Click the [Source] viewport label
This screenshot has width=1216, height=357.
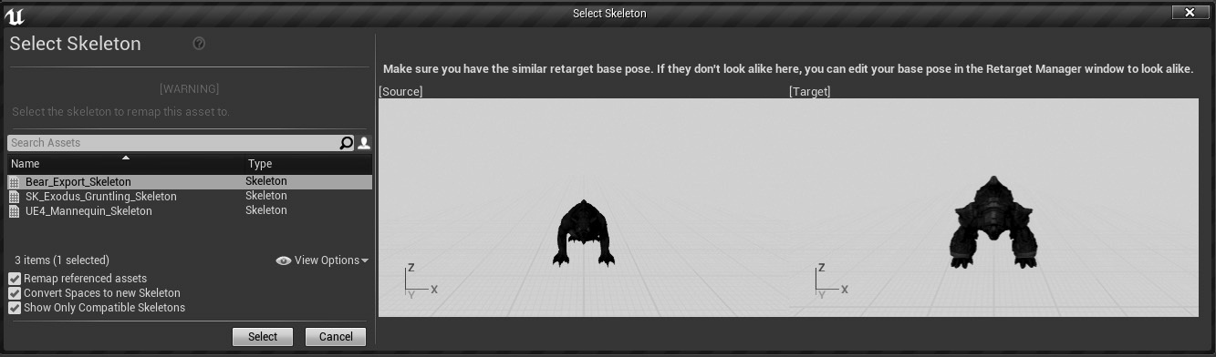point(400,92)
